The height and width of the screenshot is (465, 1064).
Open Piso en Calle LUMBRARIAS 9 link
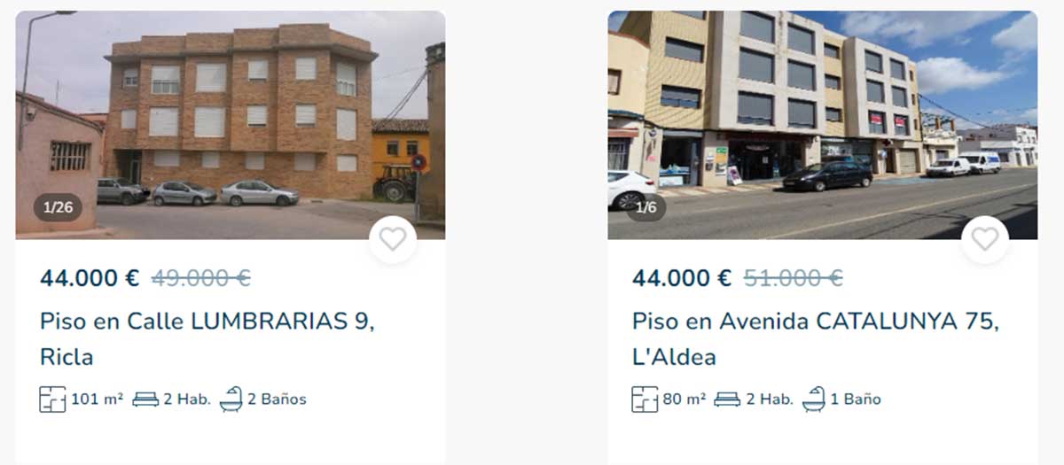(207, 339)
